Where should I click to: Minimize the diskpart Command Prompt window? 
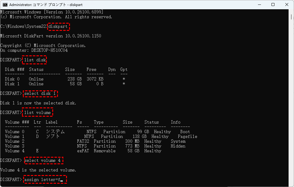click(259, 5)
